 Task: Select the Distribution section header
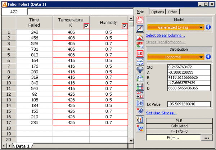pyautogui.click(x=179, y=49)
